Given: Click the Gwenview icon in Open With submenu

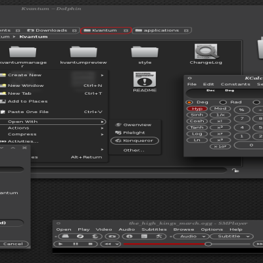Looking at the screenshot, I should 118,125.
